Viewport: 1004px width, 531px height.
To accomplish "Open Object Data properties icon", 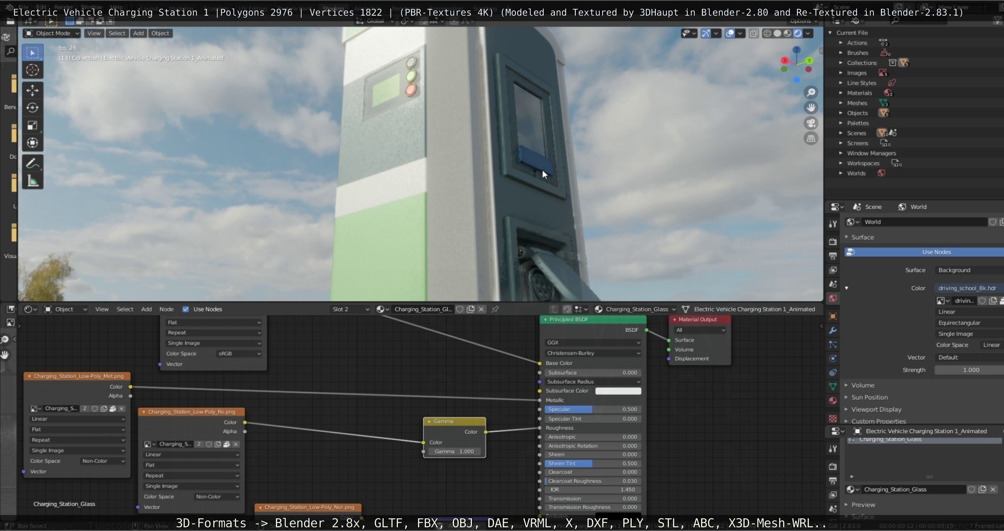I will tap(833, 386).
